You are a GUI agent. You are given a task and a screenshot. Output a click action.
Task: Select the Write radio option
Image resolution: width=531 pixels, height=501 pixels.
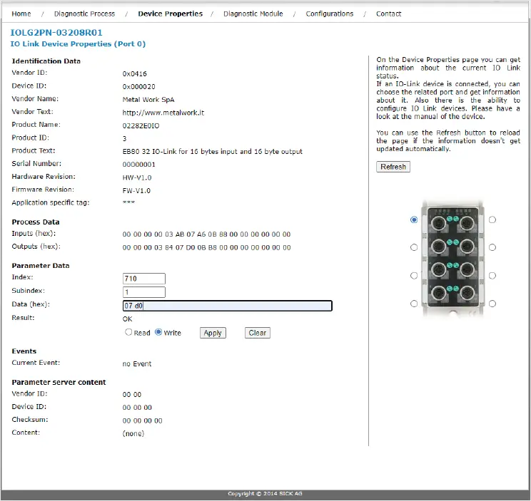(158, 332)
